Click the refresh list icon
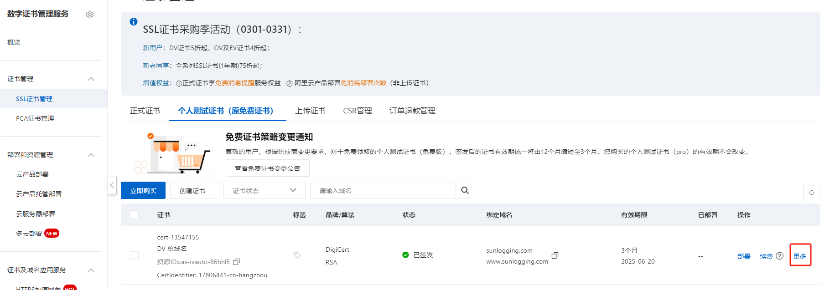Viewport: 830px width, 290px height. [x=811, y=193]
